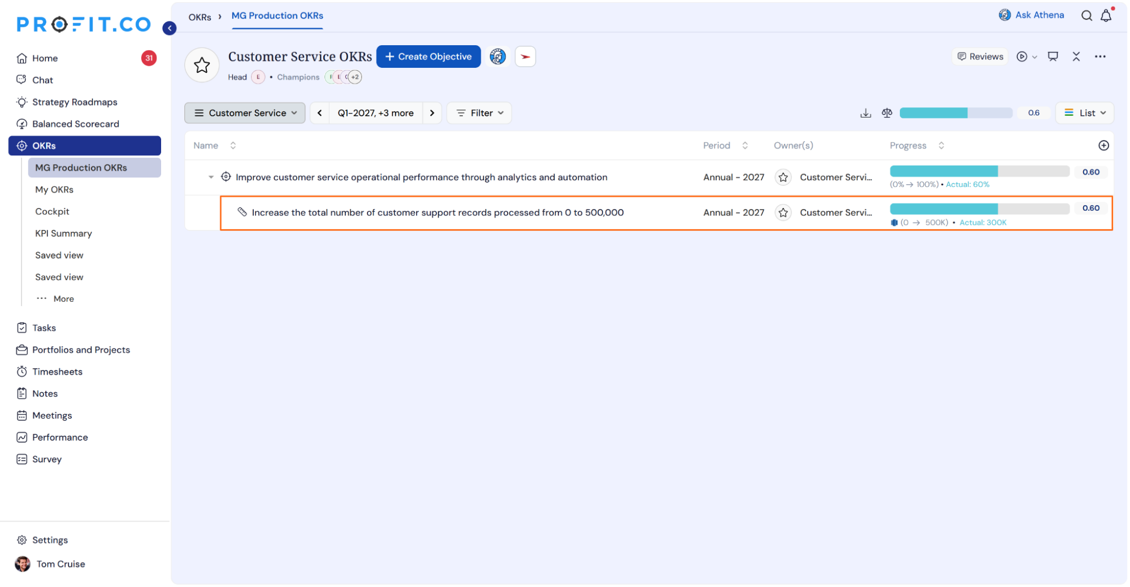
Task: Click the red arrow icon next to the Athena button
Action: click(525, 56)
